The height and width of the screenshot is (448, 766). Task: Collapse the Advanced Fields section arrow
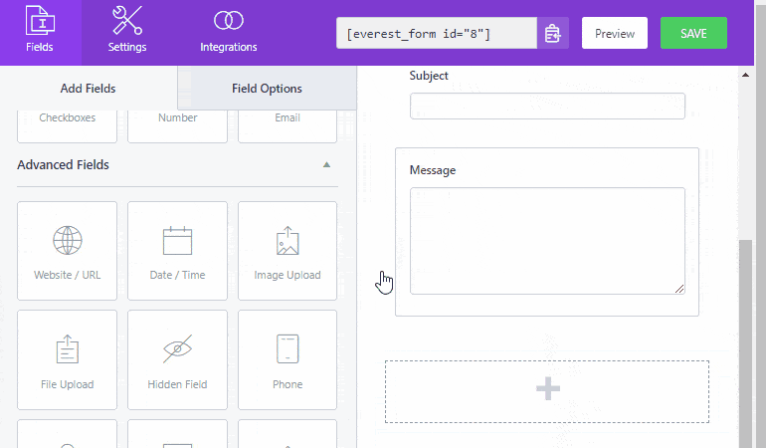click(326, 165)
